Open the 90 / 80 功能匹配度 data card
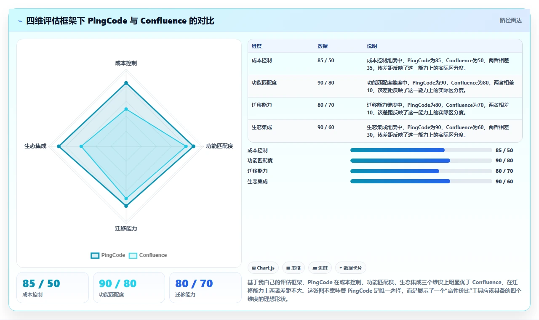 click(129, 288)
